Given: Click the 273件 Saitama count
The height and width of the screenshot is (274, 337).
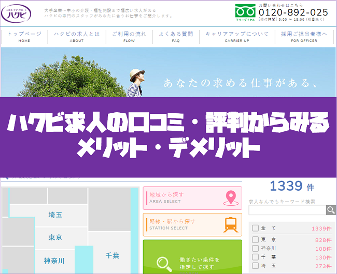Looking at the screenshot, I should (323, 266).
